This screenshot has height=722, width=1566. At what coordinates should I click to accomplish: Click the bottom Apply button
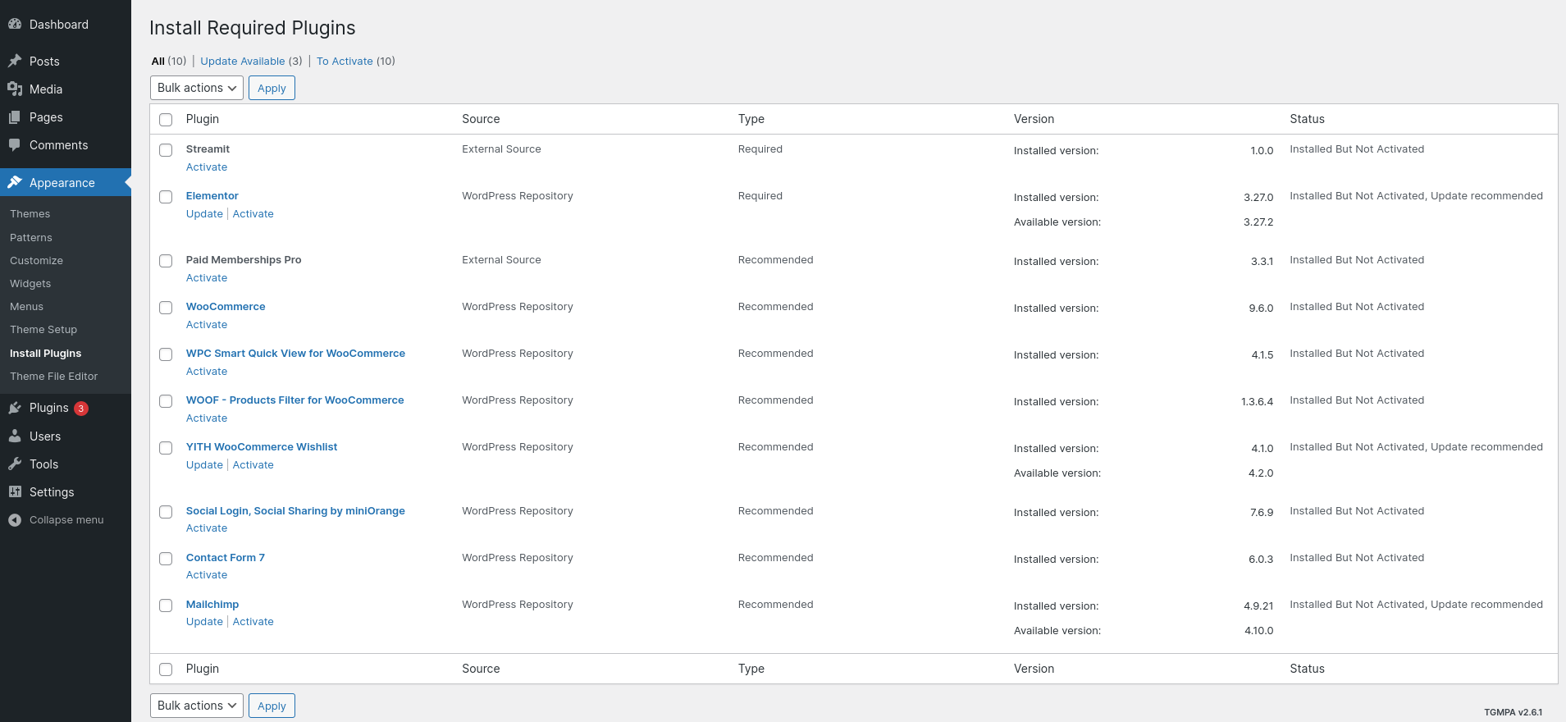click(272, 706)
